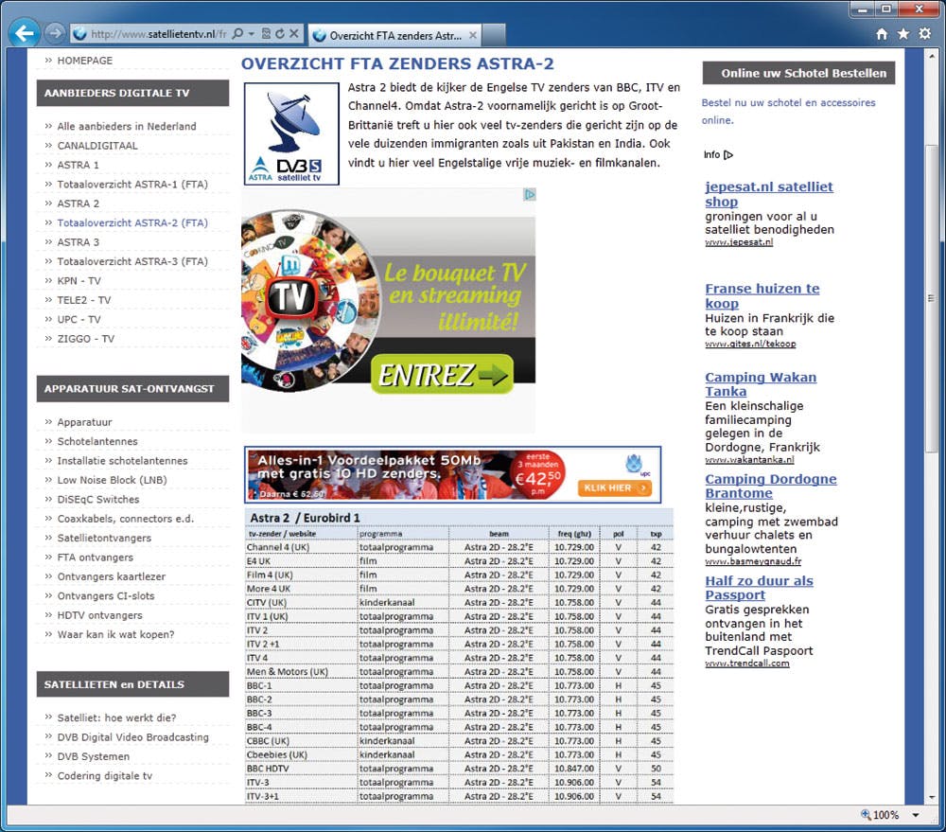Open Camping Wakan Tanka ad link
This screenshot has width=946, height=832.
pos(761,384)
